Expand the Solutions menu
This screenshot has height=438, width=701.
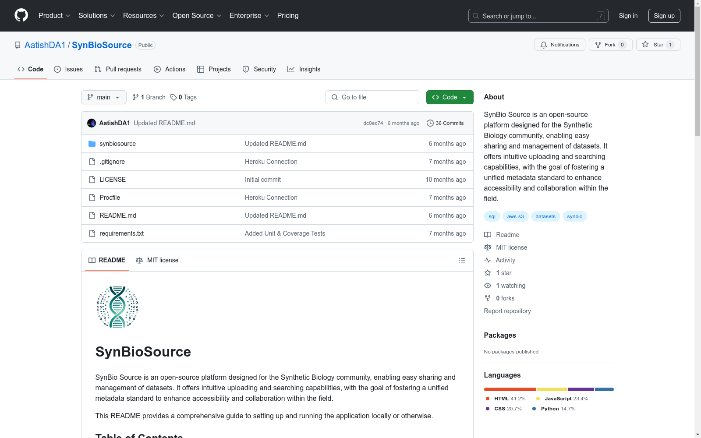click(x=97, y=15)
